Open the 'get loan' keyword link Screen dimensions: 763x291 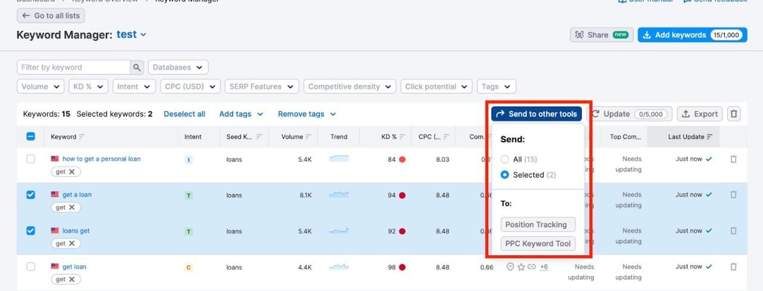pyautogui.click(x=74, y=267)
